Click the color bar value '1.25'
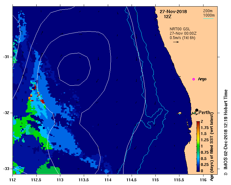231x185 pixels. point(205,140)
